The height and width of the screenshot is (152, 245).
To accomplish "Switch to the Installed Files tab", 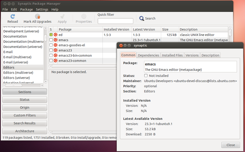I will click(x=172, y=55).
